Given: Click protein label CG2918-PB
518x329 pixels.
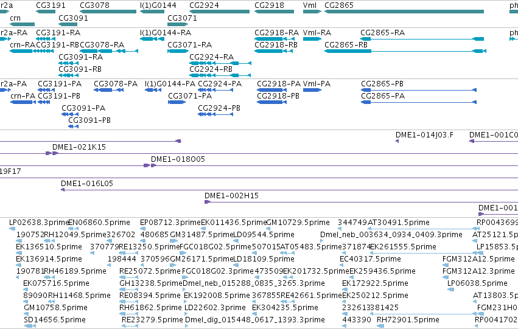Looking at the screenshot, I should [278, 96].
